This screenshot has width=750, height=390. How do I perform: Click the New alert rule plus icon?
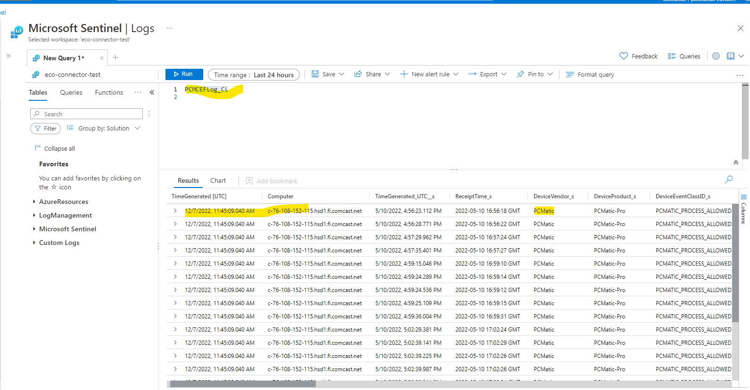coord(404,74)
